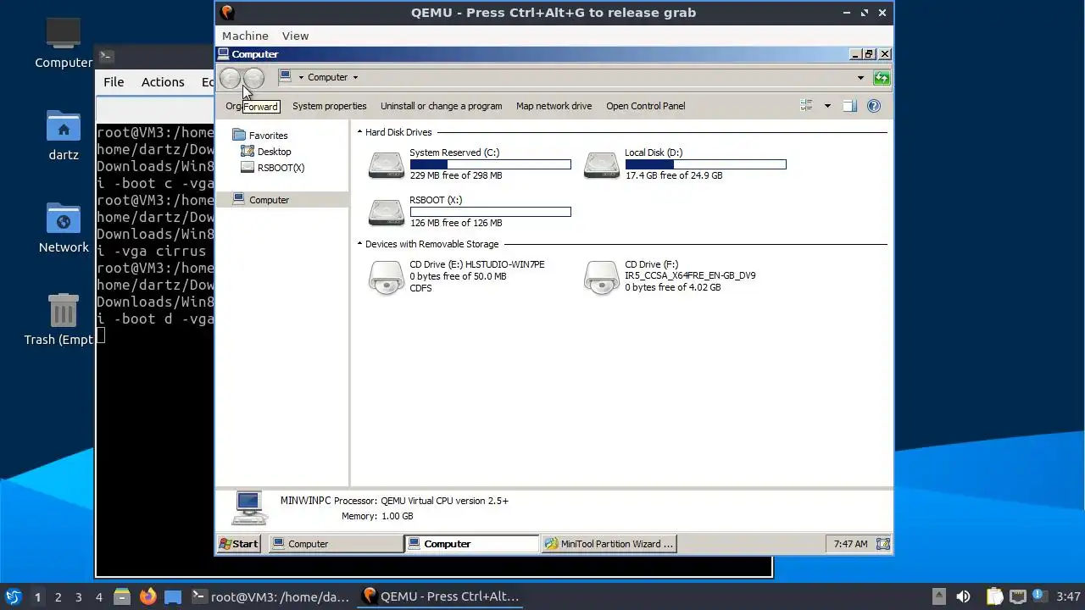Open the QEMU View menu
The height and width of the screenshot is (610, 1085).
[295, 36]
